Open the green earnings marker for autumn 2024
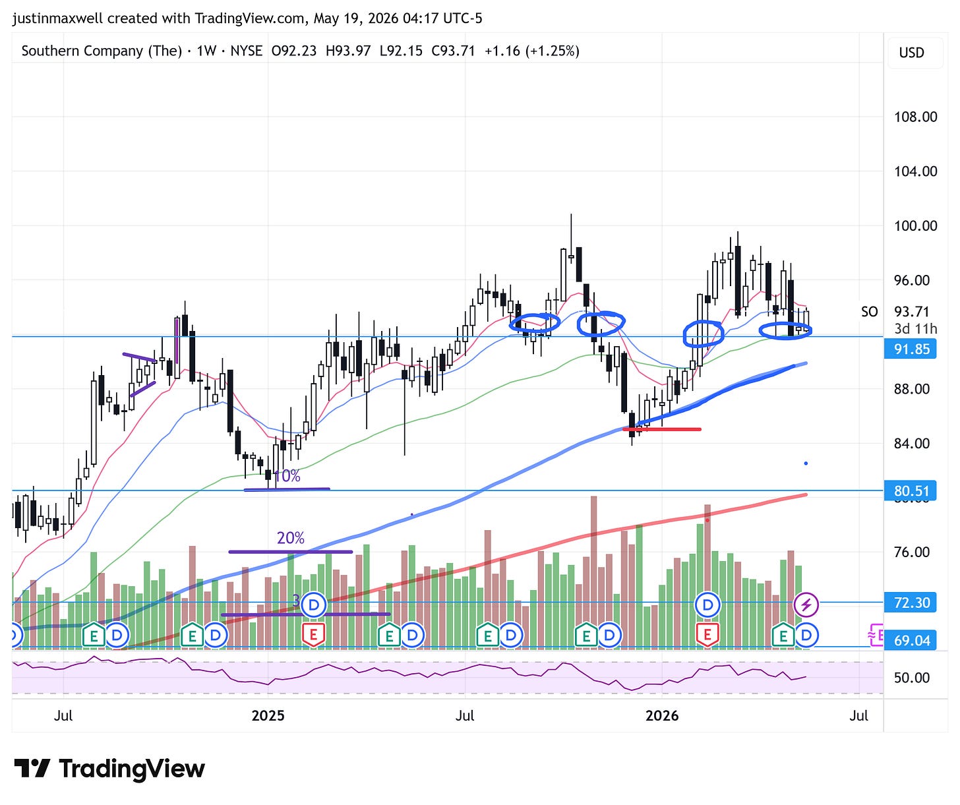 pyautogui.click(x=192, y=636)
